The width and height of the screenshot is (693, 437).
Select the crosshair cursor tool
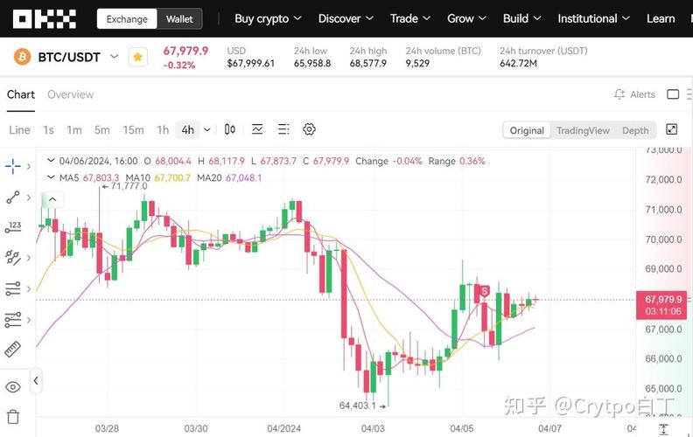pos(13,166)
